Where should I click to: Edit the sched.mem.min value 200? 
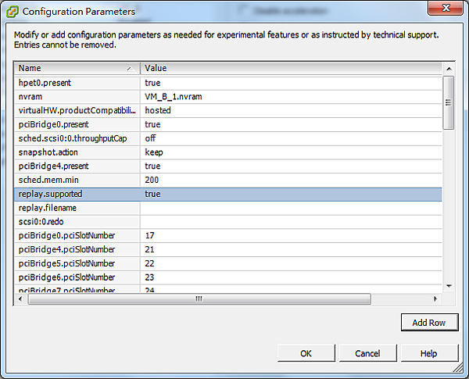coord(291,180)
